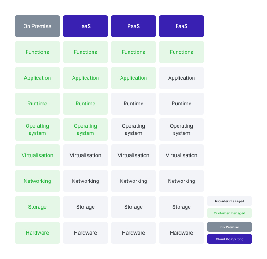Select the PaaS header box
Image resolution: width=267 pixels, height=259 pixels.
(x=133, y=26)
